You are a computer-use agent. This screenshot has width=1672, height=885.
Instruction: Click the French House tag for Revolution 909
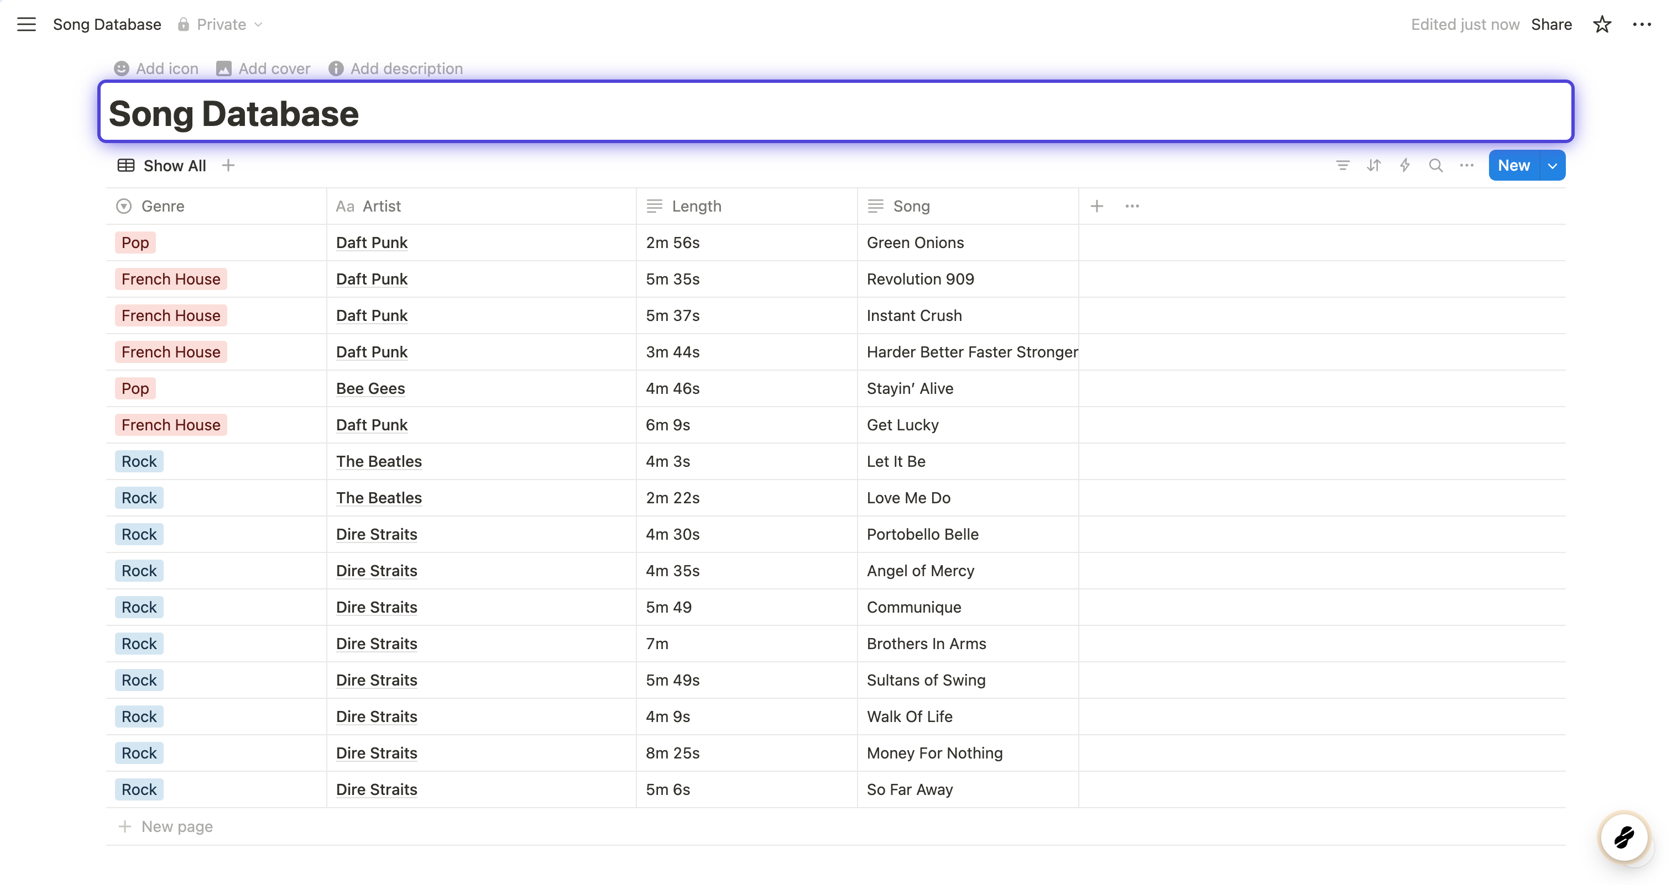click(171, 279)
